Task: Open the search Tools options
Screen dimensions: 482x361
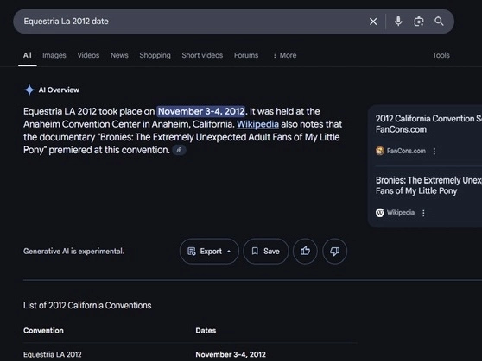Action: point(441,55)
